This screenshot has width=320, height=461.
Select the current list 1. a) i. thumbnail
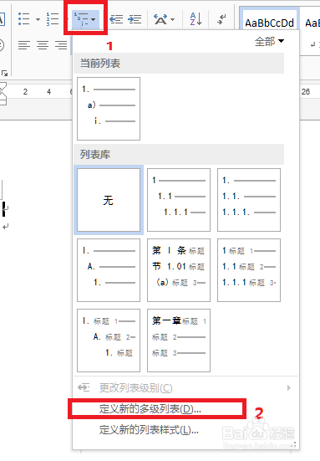pos(109,109)
